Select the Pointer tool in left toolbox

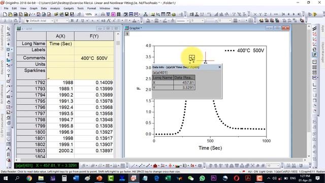click(9, 28)
